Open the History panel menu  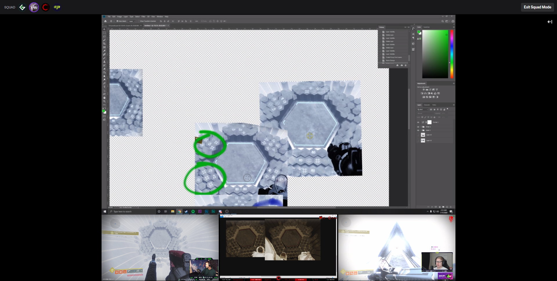click(x=409, y=27)
